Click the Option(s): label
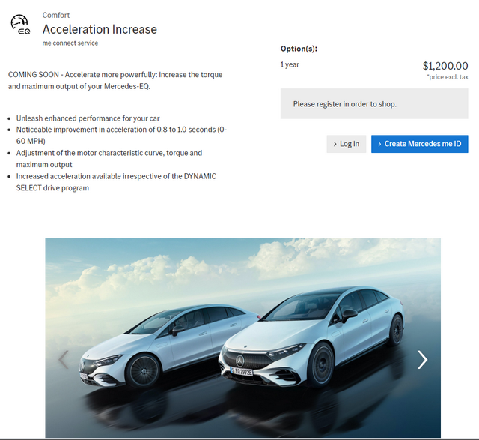Viewport: 479px width, 440px height. [299, 49]
